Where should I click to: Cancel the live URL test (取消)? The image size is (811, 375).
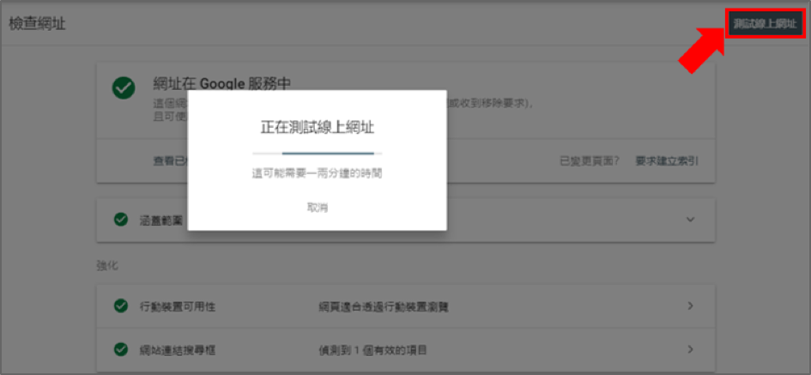point(318,208)
